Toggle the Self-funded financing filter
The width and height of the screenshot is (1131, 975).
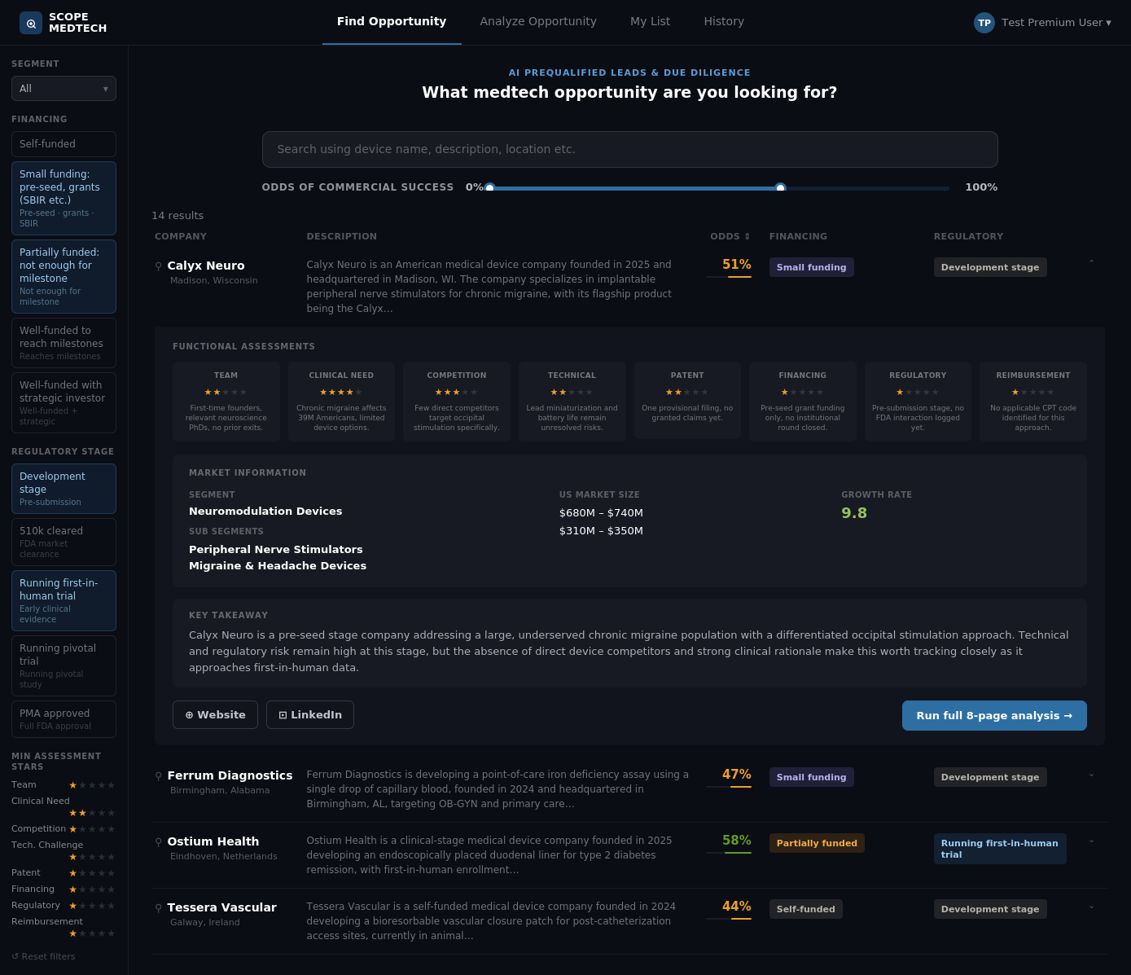coord(64,144)
